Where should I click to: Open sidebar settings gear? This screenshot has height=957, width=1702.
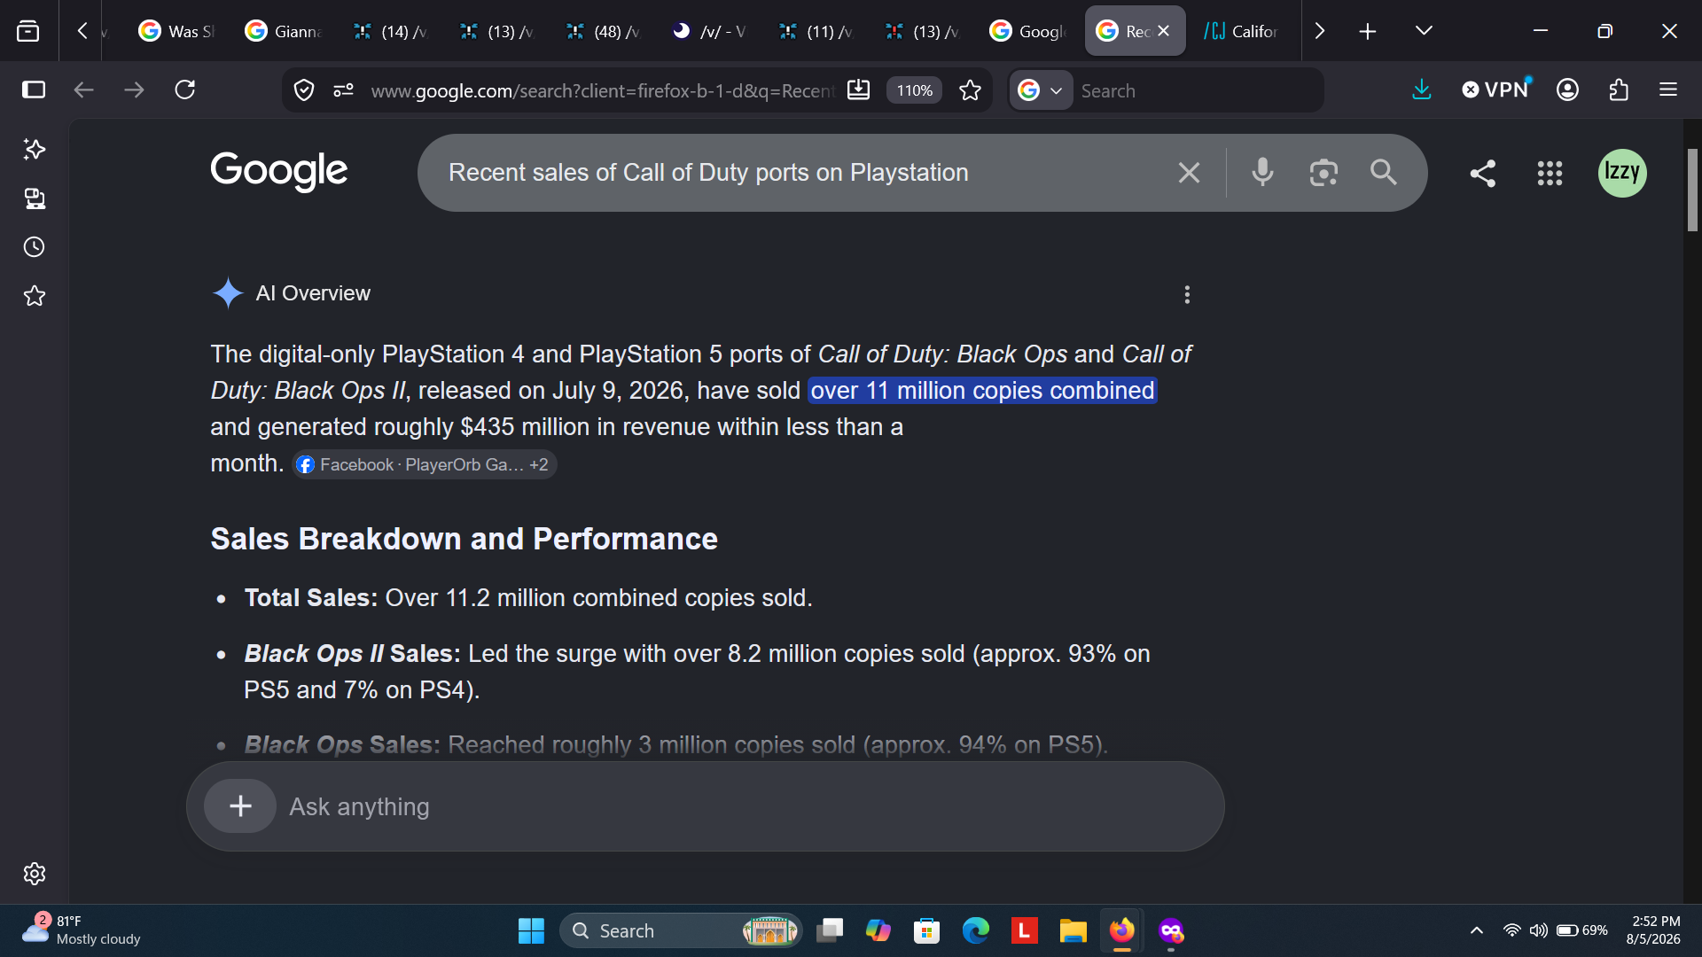(x=35, y=874)
